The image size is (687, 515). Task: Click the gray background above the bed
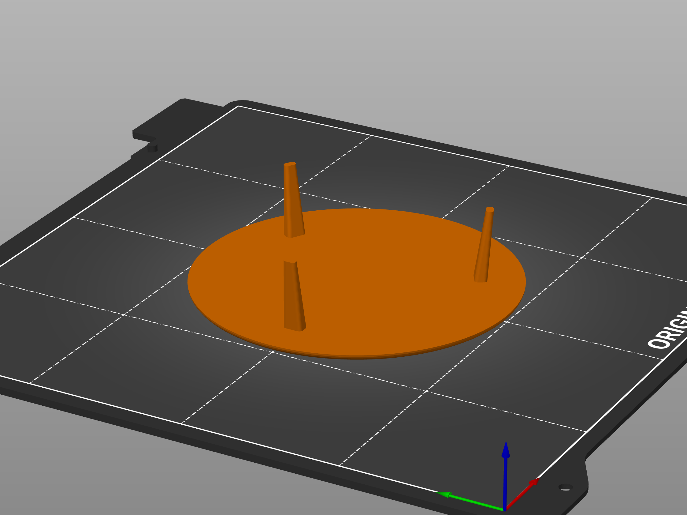342,47
